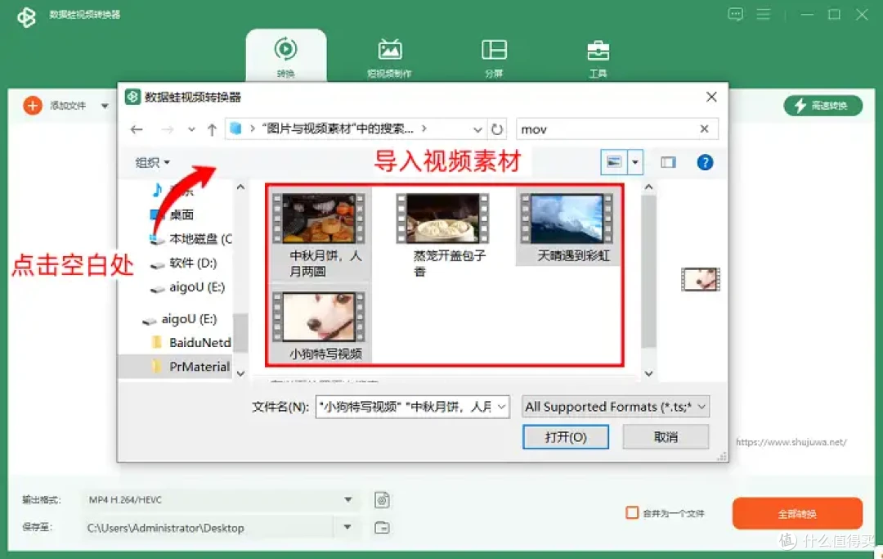Click the change view icon button
This screenshot has height=559, width=883.
pyautogui.click(x=614, y=162)
